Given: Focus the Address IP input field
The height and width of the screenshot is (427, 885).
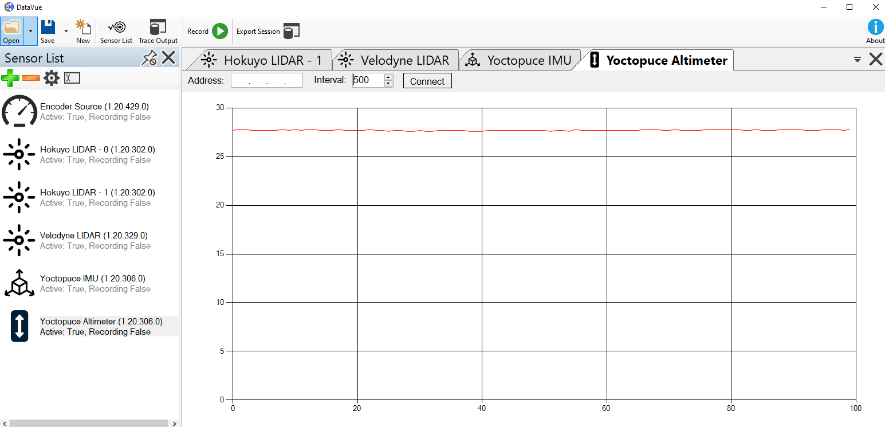Looking at the screenshot, I should (267, 80).
